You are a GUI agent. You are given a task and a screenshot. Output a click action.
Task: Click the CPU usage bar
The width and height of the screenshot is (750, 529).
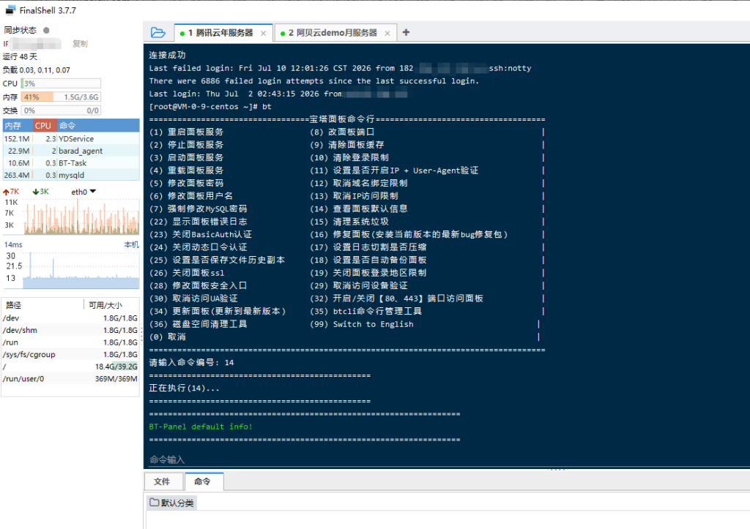(61, 83)
